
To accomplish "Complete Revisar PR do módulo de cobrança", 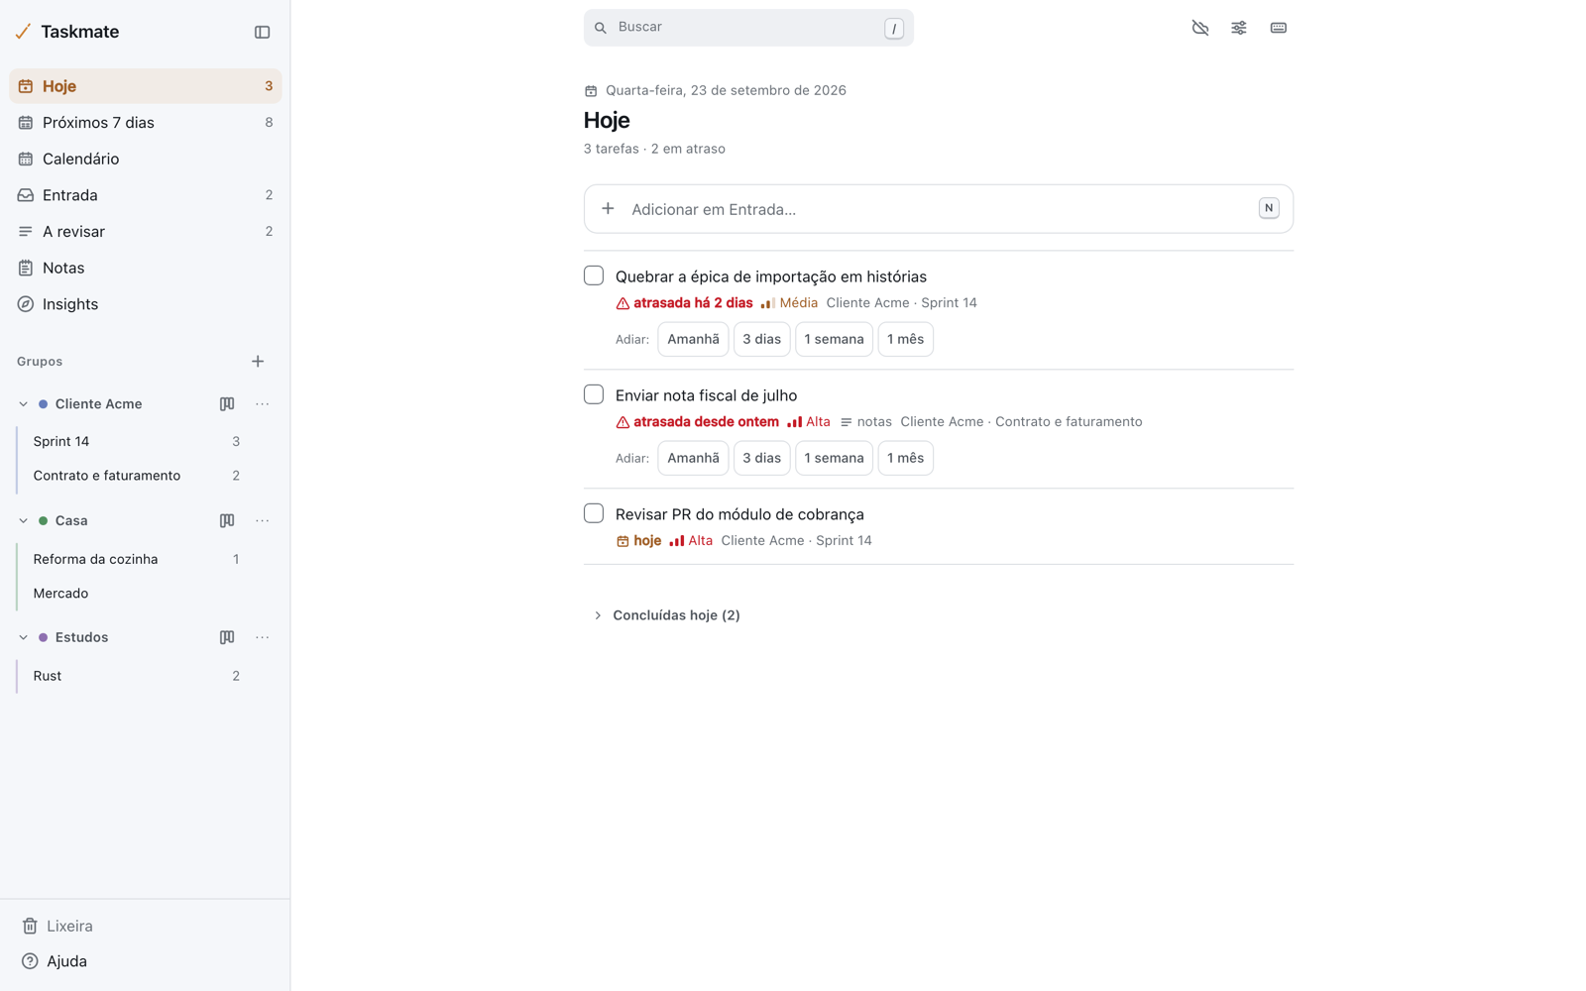I will tap(594, 513).
